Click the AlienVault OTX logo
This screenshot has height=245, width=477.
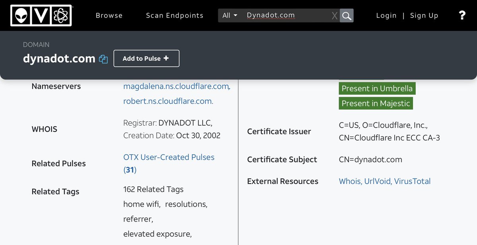coord(41,15)
